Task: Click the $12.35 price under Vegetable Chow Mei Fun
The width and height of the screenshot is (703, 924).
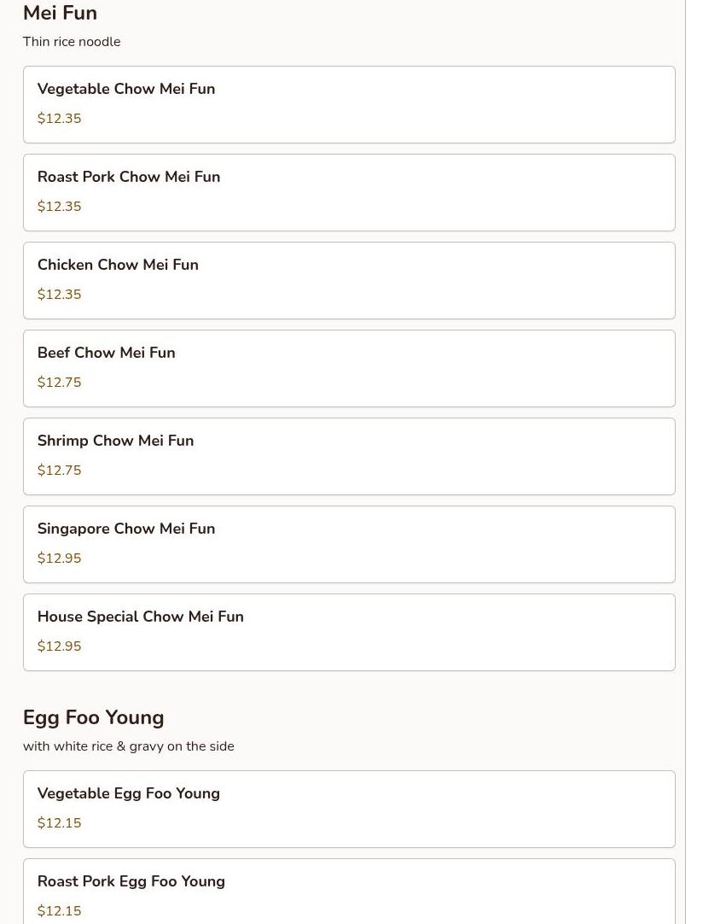Action: click(60, 119)
